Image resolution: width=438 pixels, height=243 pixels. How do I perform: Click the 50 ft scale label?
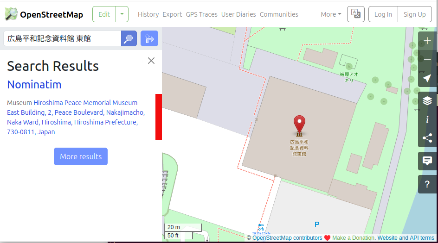coord(173,236)
